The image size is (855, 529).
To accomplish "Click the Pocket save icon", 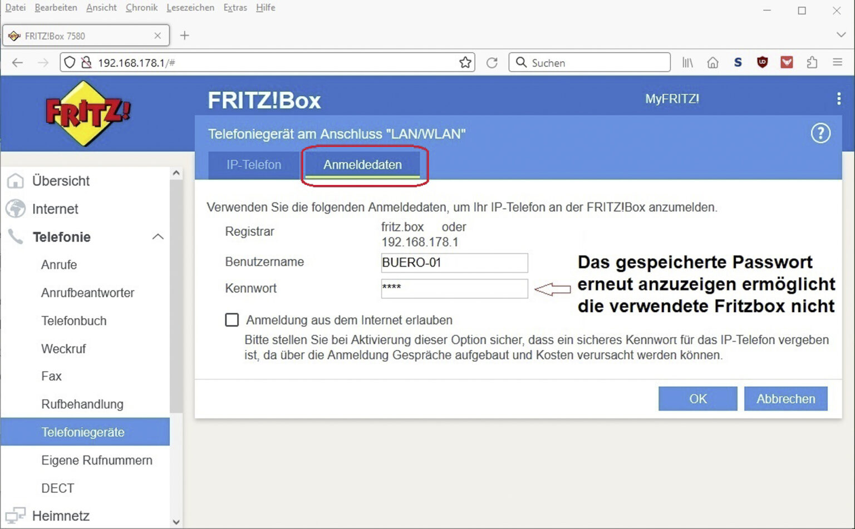I will (x=787, y=62).
